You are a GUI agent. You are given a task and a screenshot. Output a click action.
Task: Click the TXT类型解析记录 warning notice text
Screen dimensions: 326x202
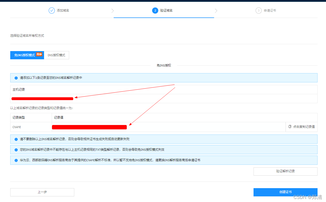[92, 150]
